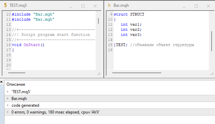Close the bottom output panel with X
The height and width of the screenshot is (124, 215).
point(1,82)
